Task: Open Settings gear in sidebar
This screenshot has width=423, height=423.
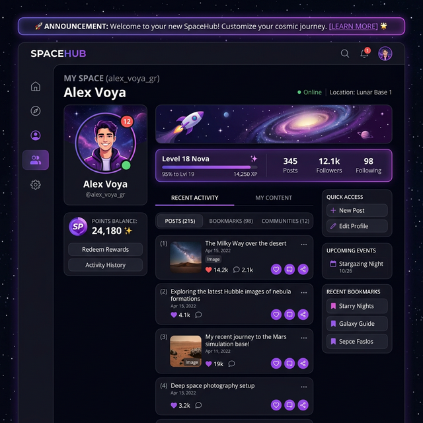Action: [36, 184]
